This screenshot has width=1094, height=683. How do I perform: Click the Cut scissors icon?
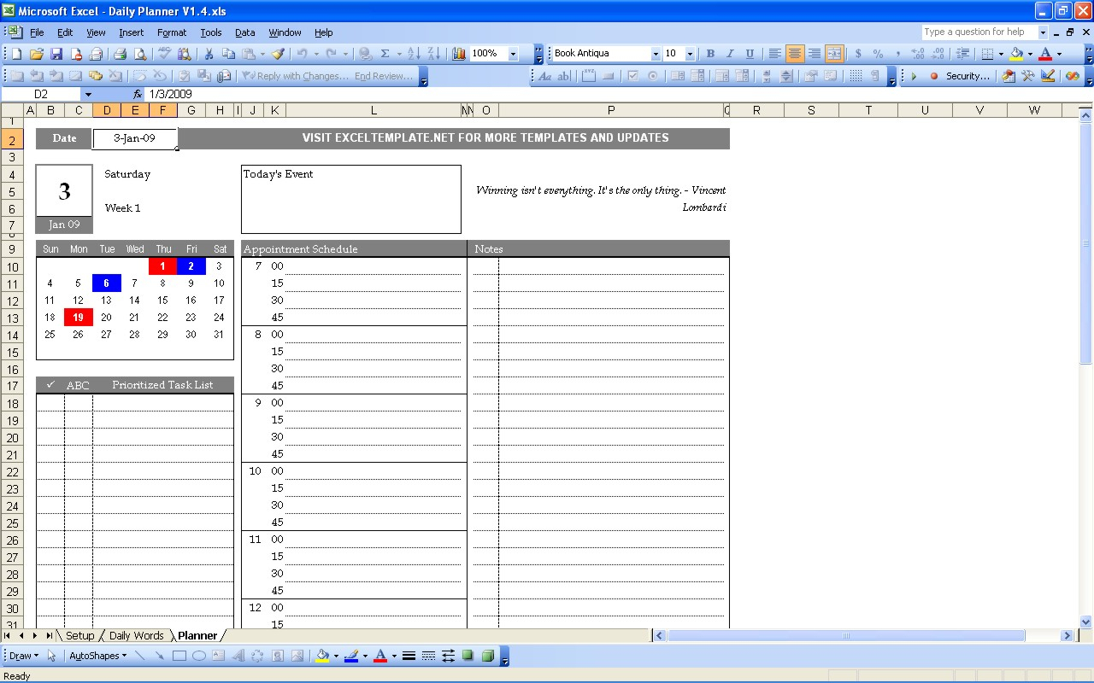[x=208, y=54]
